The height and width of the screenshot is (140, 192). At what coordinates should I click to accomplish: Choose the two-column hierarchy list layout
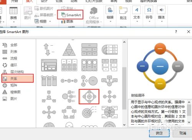pos(109,65)
